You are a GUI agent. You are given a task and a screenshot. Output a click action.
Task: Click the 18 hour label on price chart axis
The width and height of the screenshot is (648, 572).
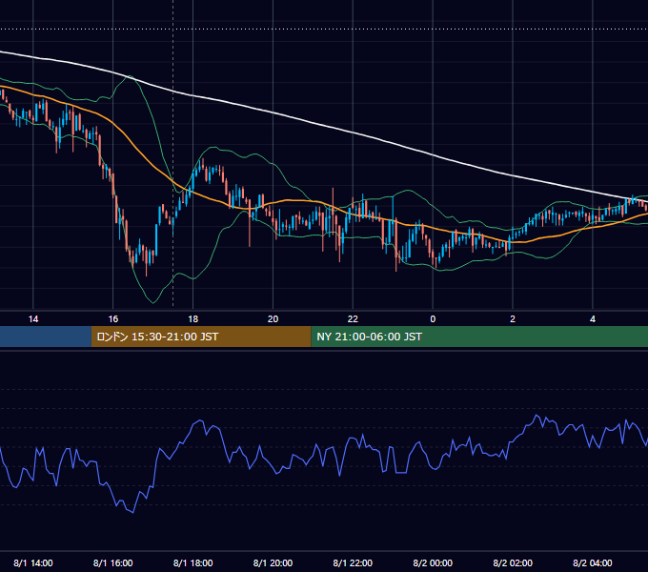point(193,319)
